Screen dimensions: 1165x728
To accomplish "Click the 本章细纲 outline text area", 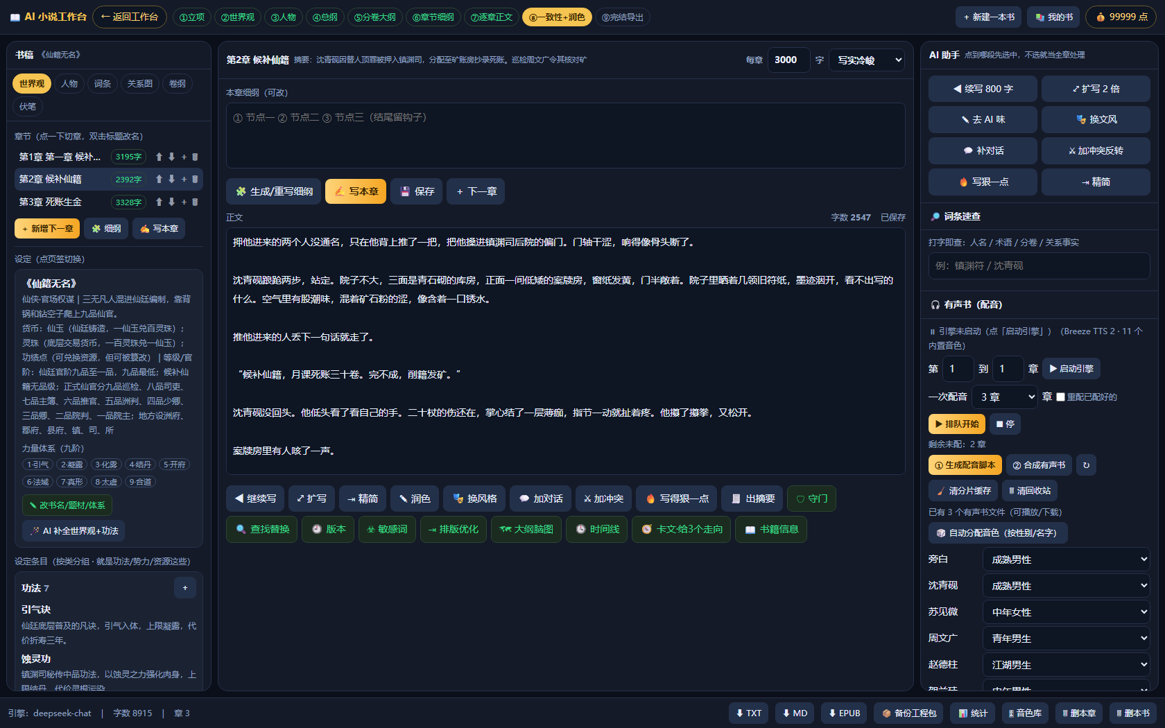I will click(x=565, y=136).
